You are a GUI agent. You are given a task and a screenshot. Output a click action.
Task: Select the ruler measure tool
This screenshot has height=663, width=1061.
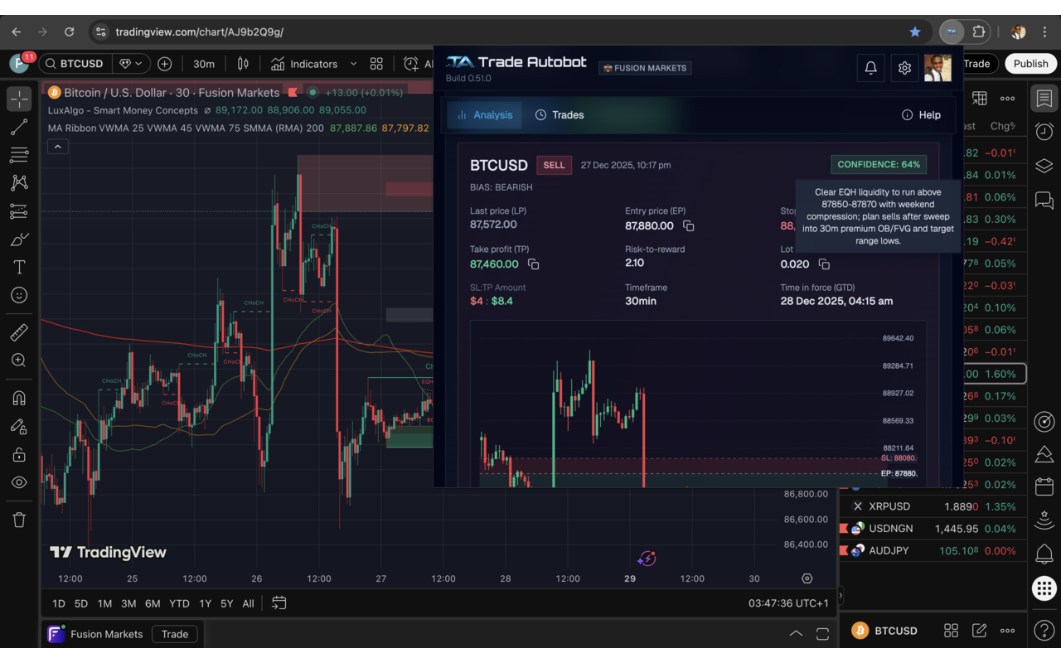click(19, 332)
